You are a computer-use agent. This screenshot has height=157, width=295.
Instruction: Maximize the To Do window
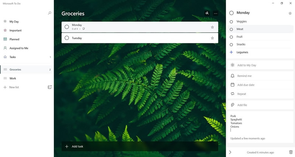point(282,3)
